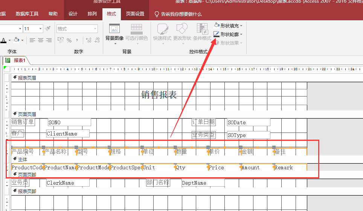Click the background fill bucket icon

coord(17,40)
